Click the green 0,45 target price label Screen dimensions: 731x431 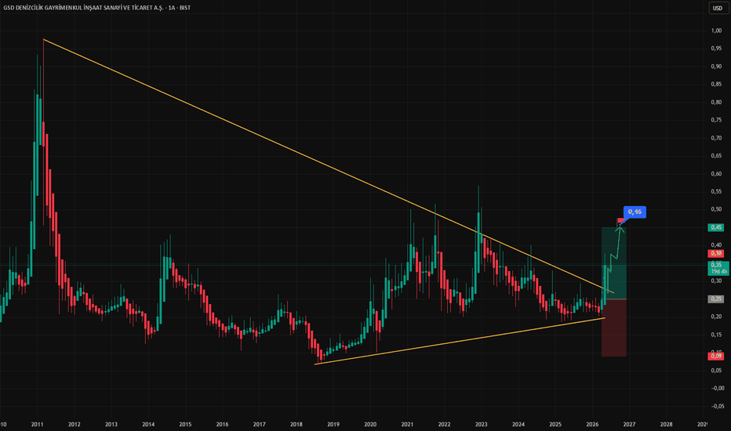pyautogui.click(x=715, y=227)
